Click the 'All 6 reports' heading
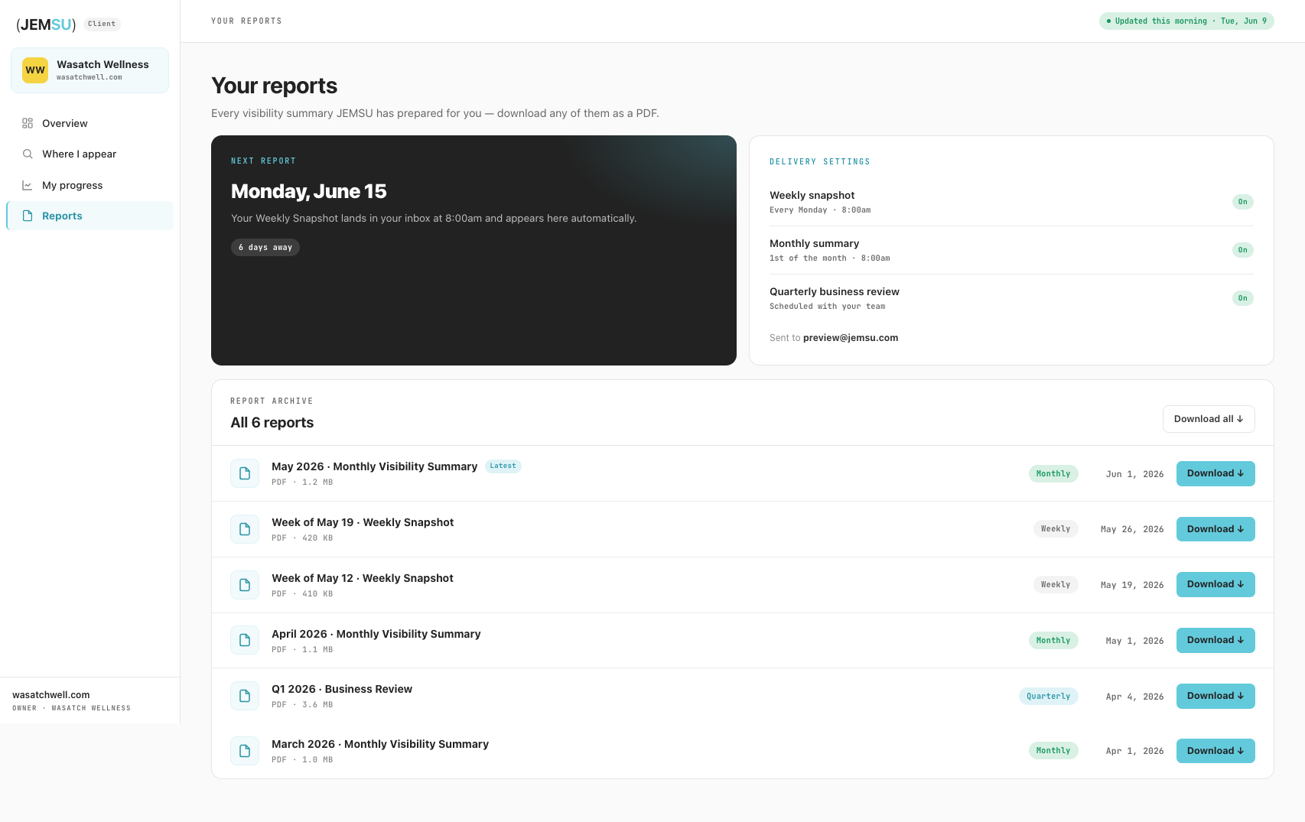 point(272,423)
